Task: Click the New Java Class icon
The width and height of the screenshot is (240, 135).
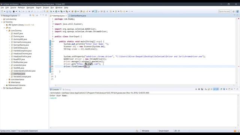Action: (75, 11)
